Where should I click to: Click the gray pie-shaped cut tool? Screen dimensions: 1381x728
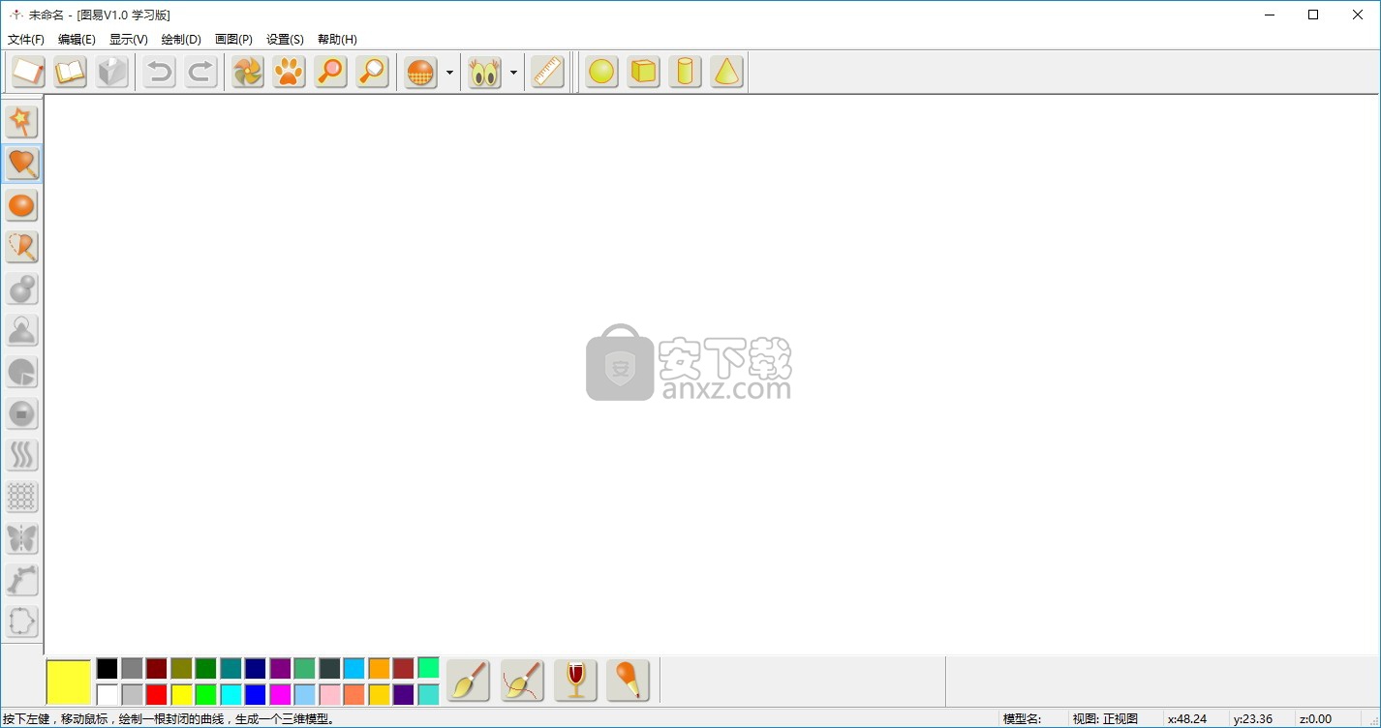(21, 372)
